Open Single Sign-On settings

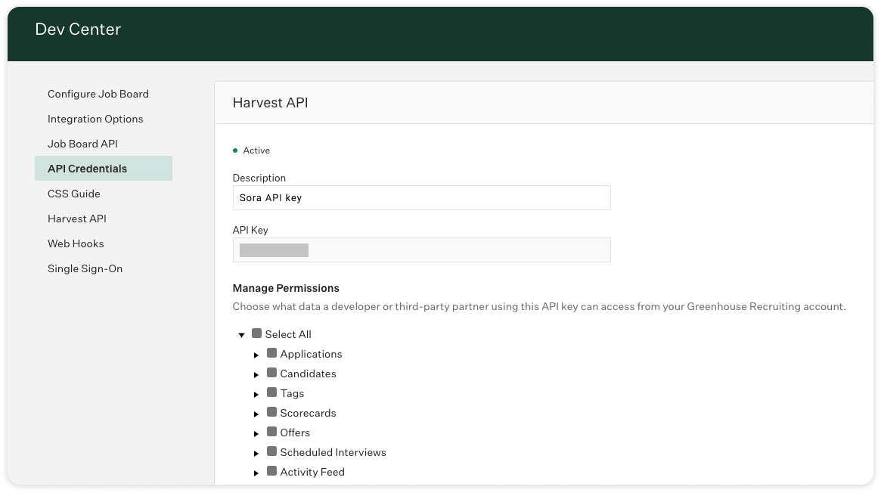coord(85,268)
